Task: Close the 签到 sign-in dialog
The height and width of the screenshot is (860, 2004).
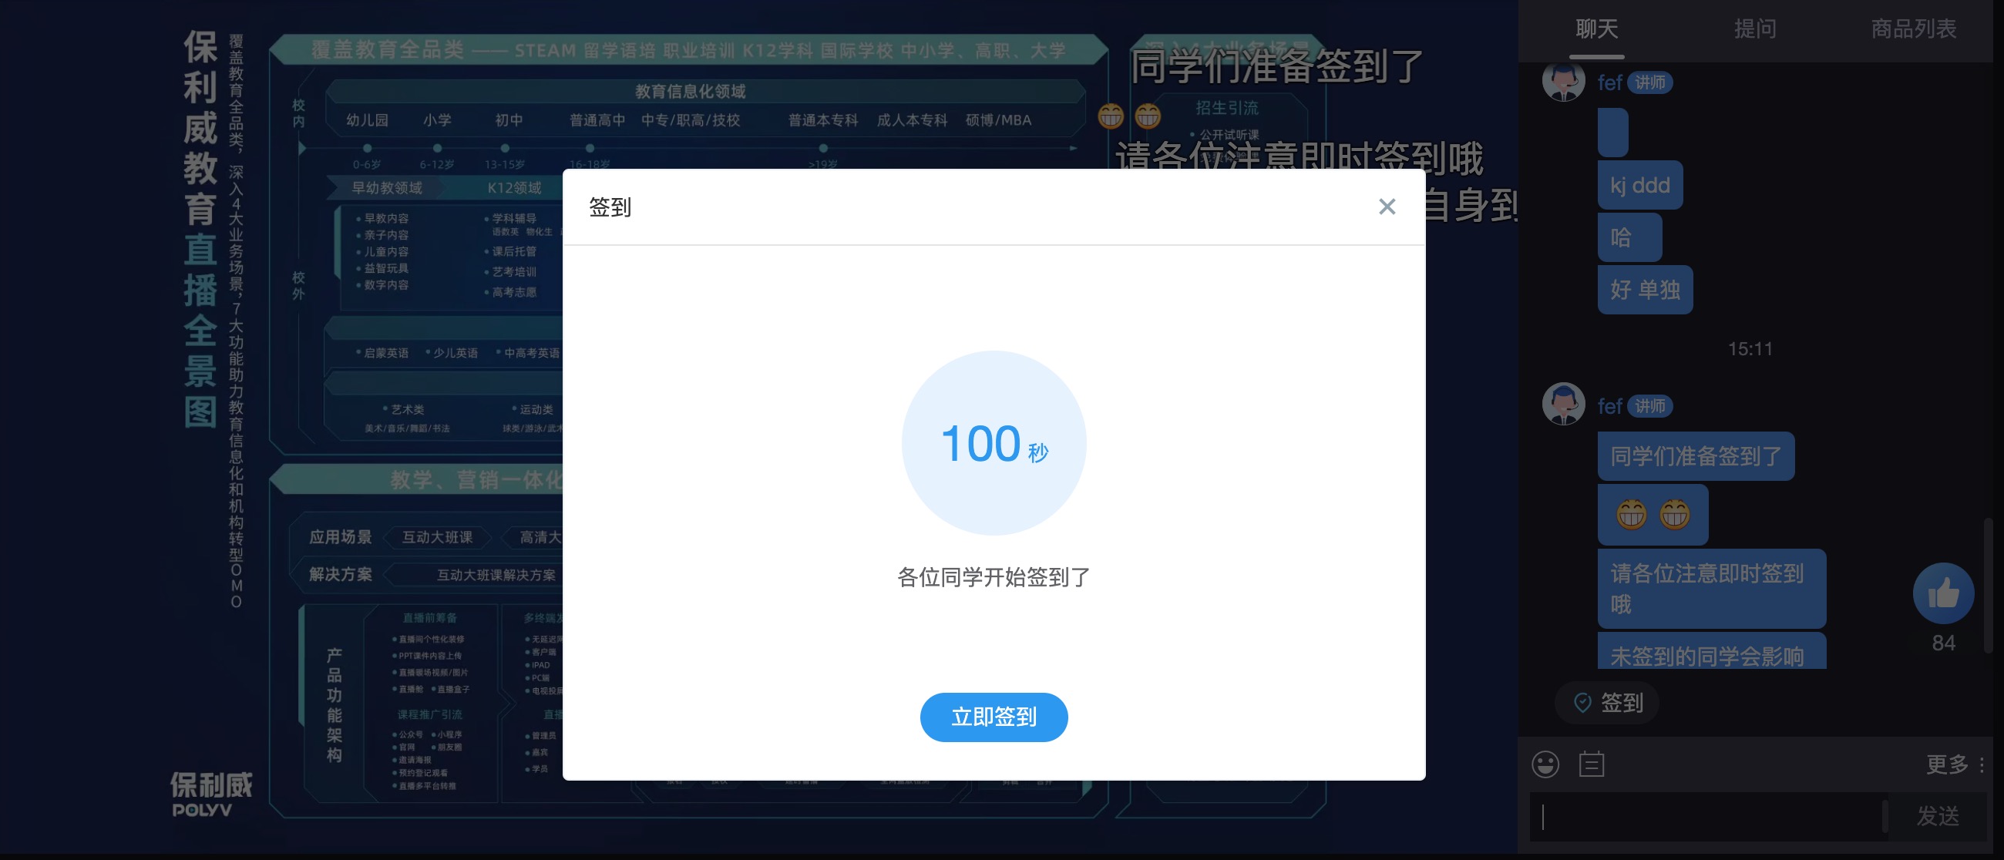Action: click(x=1387, y=207)
